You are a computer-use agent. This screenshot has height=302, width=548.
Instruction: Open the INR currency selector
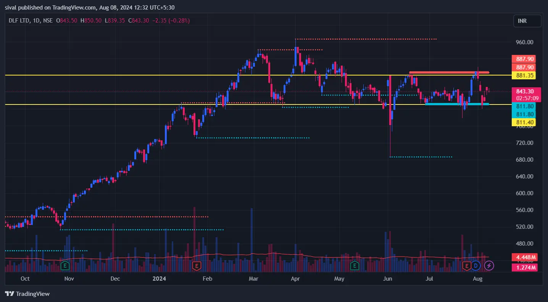pos(527,21)
